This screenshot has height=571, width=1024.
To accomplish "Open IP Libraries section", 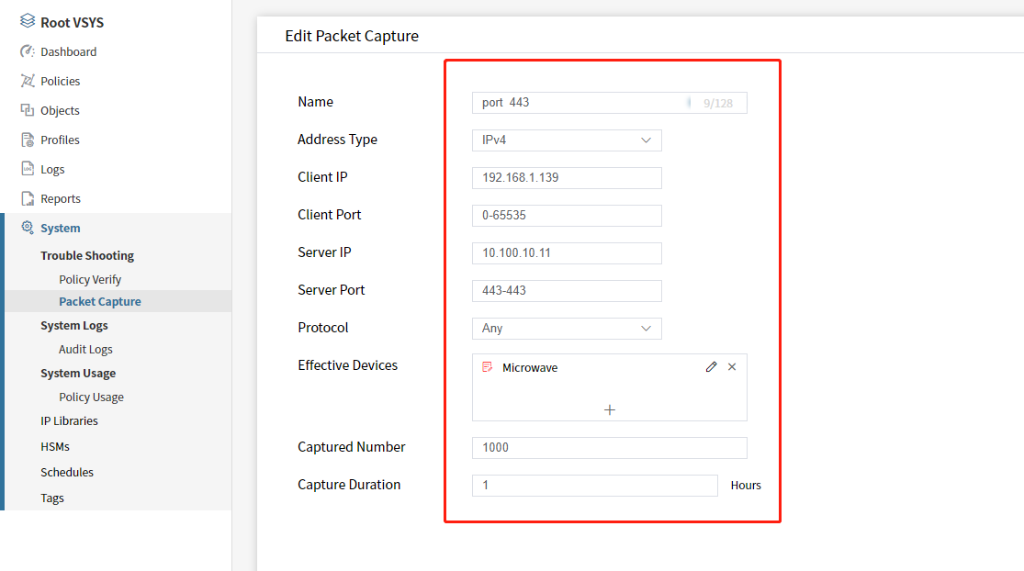I will (x=69, y=421).
